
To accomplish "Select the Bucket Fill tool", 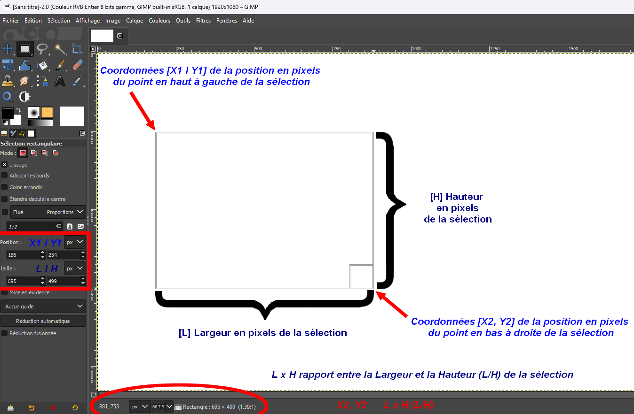I will [42, 65].
